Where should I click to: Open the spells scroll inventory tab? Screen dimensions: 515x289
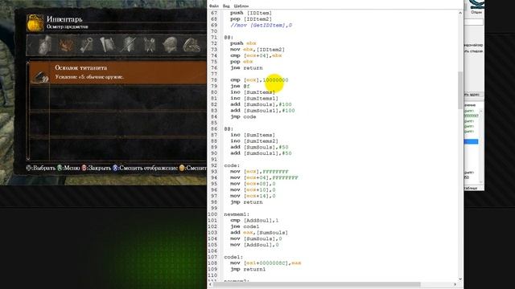pos(107,45)
